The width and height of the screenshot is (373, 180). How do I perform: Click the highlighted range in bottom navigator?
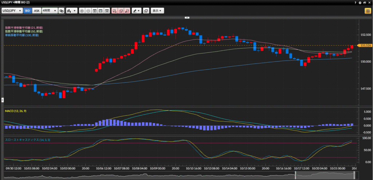pos(325,176)
